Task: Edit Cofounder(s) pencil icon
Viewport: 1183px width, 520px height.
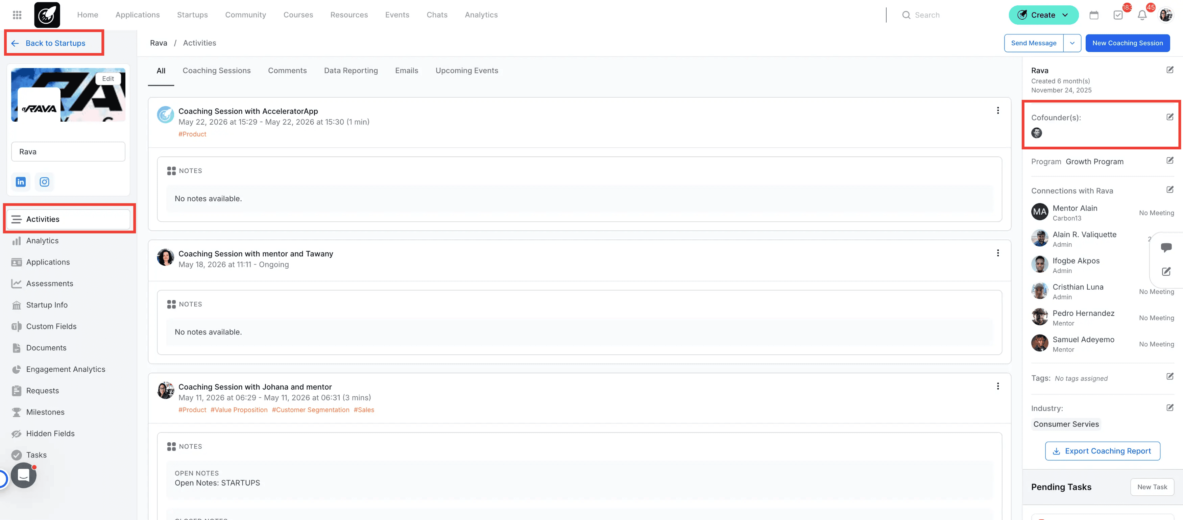Action: (x=1170, y=117)
